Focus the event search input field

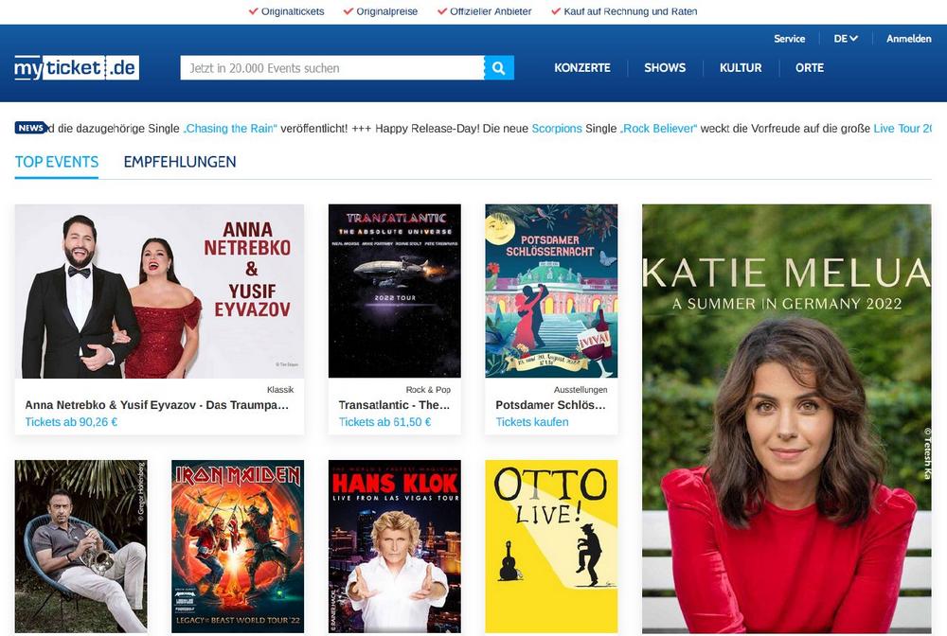331,68
